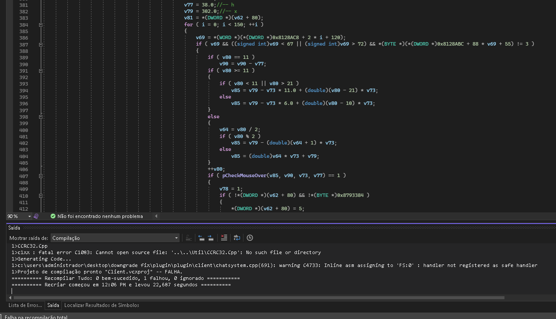Viewport: 556px width, 319px height.
Task: Click the 'v78 = 1;' code line
Action: (231, 189)
